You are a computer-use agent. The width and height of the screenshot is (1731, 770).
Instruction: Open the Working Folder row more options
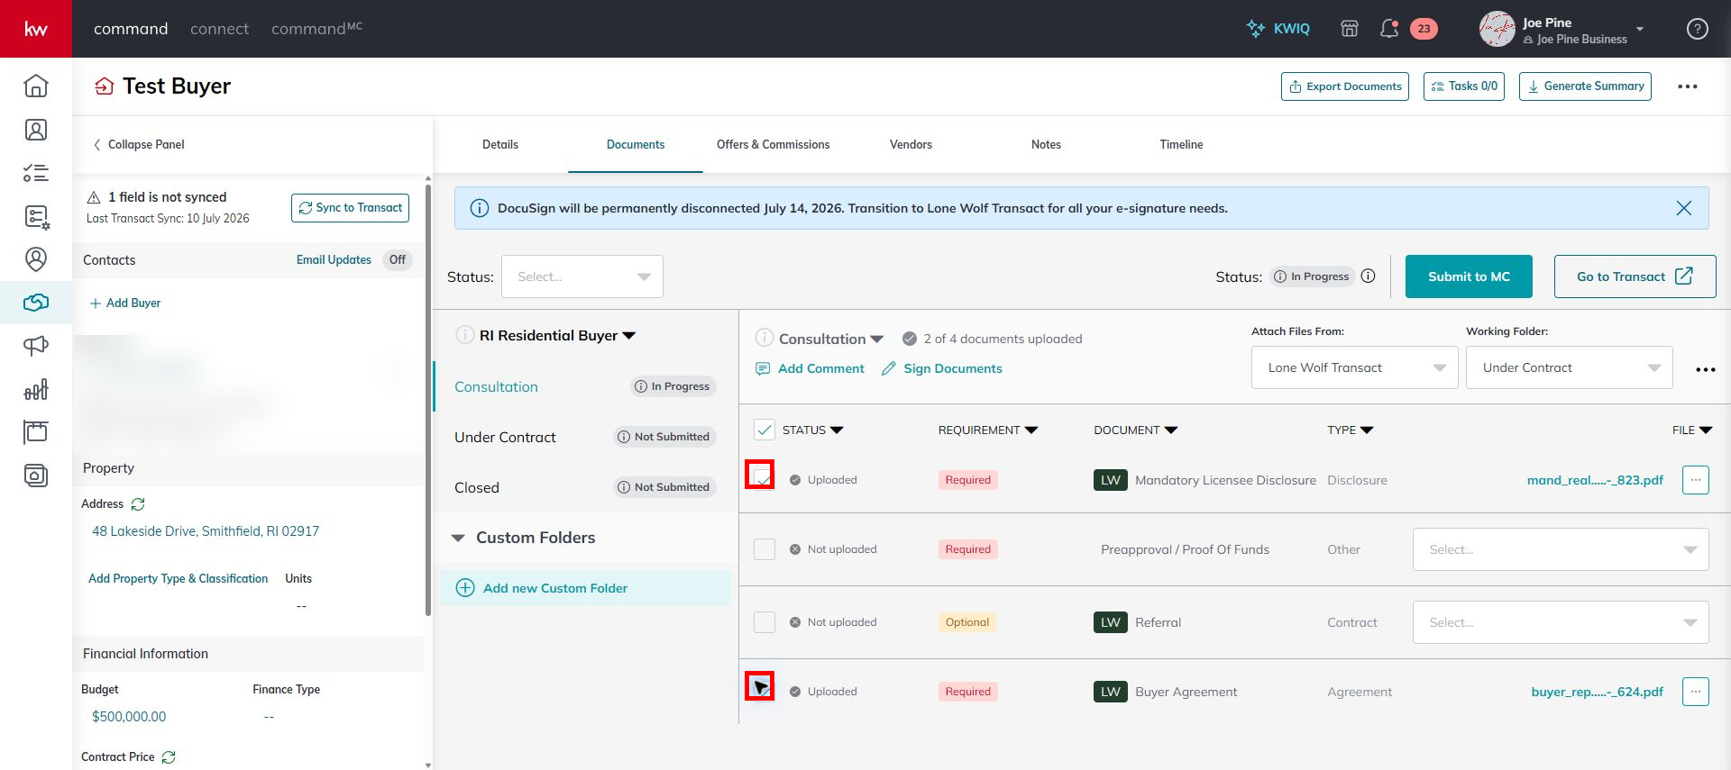tap(1705, 369)
